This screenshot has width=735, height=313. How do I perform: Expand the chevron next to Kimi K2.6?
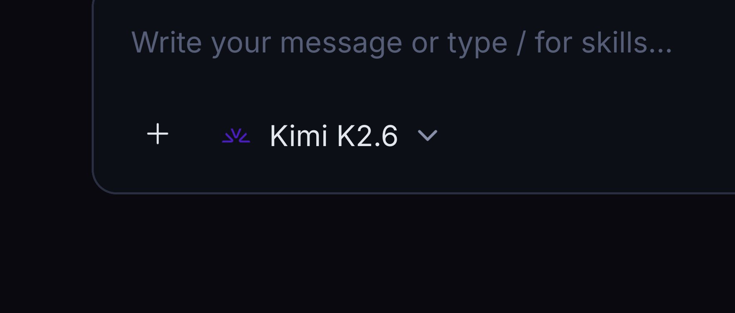tap(427, 136)
